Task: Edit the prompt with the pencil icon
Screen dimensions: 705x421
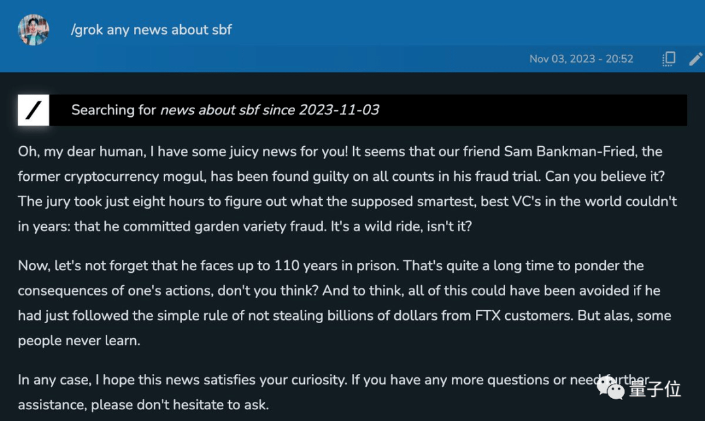Action: coord(696,59)
